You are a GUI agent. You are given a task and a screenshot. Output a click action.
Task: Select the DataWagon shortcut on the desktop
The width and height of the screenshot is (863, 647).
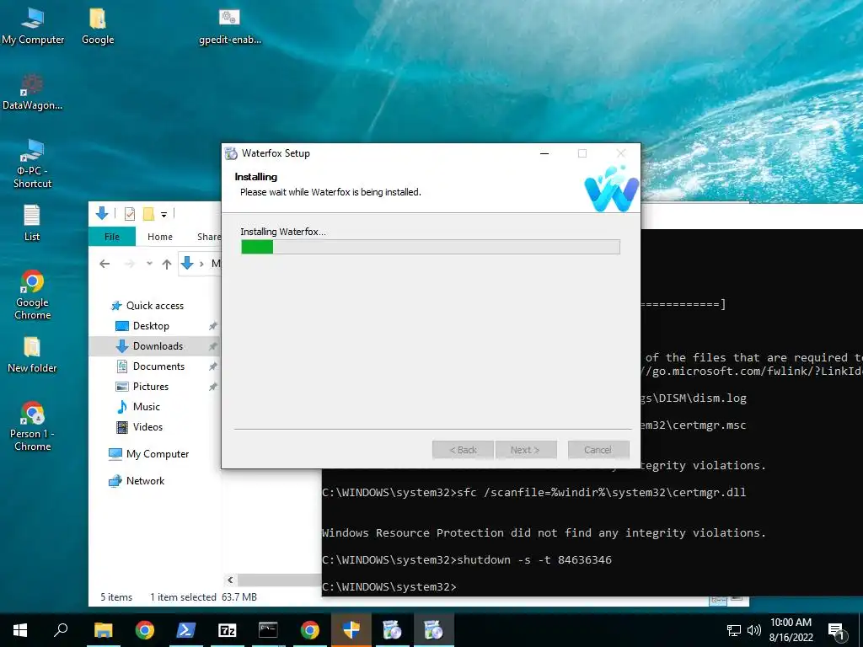tap(32, 91)
